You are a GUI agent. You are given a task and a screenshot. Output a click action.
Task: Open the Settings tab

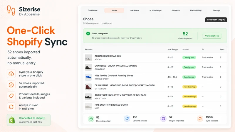[x=216, y=10]
